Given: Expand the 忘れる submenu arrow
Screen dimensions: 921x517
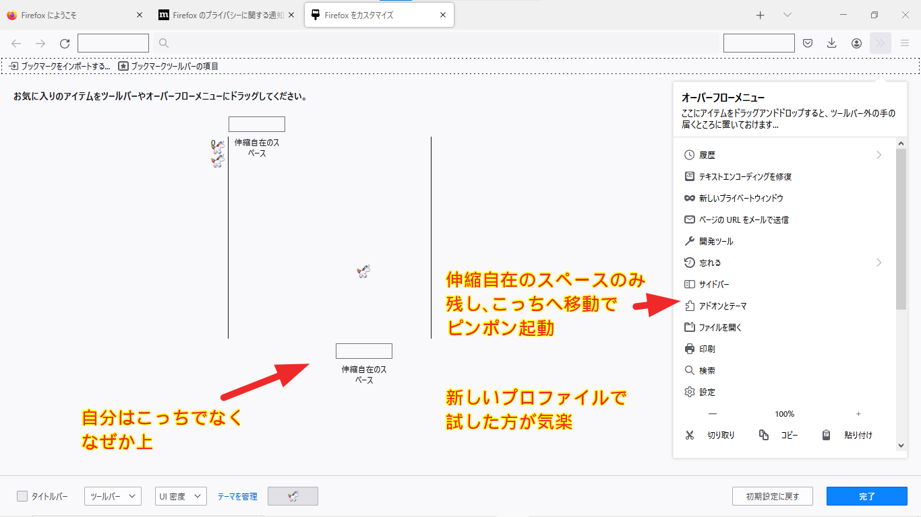Looking at the screenshot, I should 879,263.
